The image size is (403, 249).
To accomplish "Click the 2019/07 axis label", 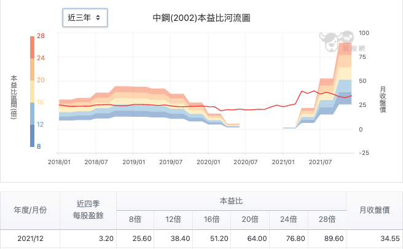I will [171, 162].
